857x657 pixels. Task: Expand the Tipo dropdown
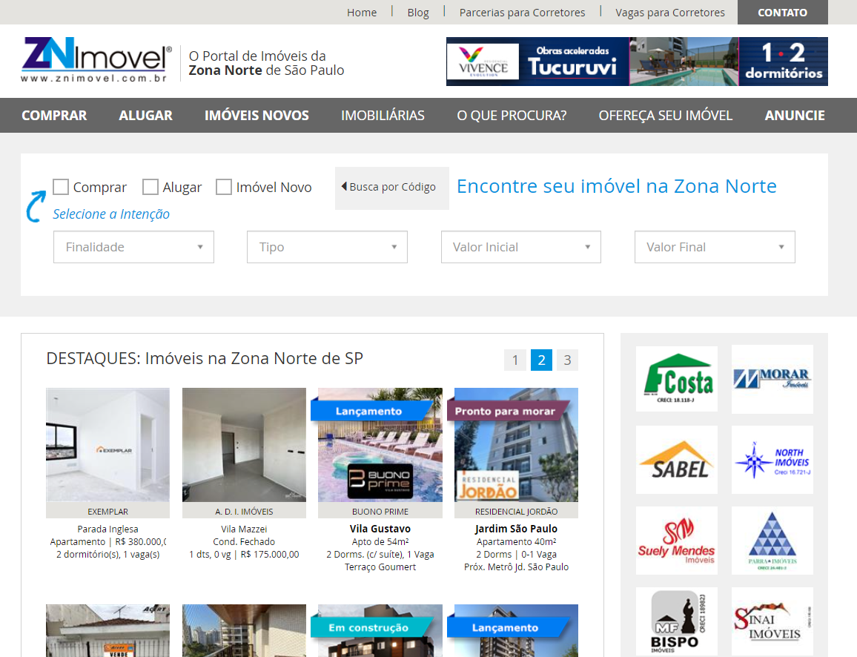tap(327, 247)
